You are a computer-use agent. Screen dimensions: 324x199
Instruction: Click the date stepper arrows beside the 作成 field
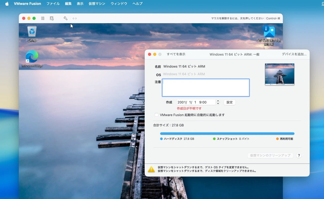218,102
